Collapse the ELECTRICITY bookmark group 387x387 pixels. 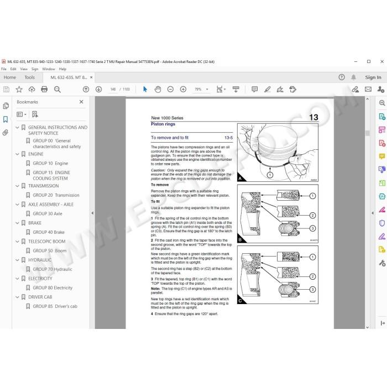click(x=17, y=279)
